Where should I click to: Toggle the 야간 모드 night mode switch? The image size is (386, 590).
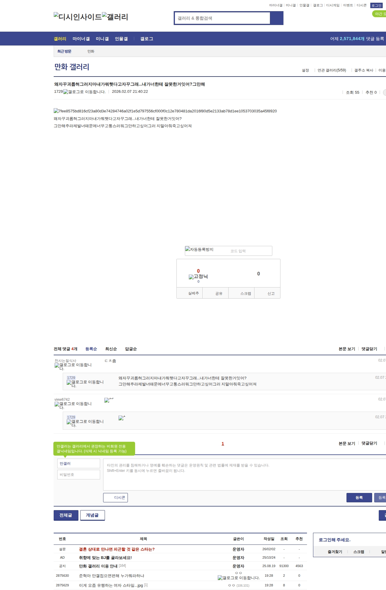(x=379, y=14)
